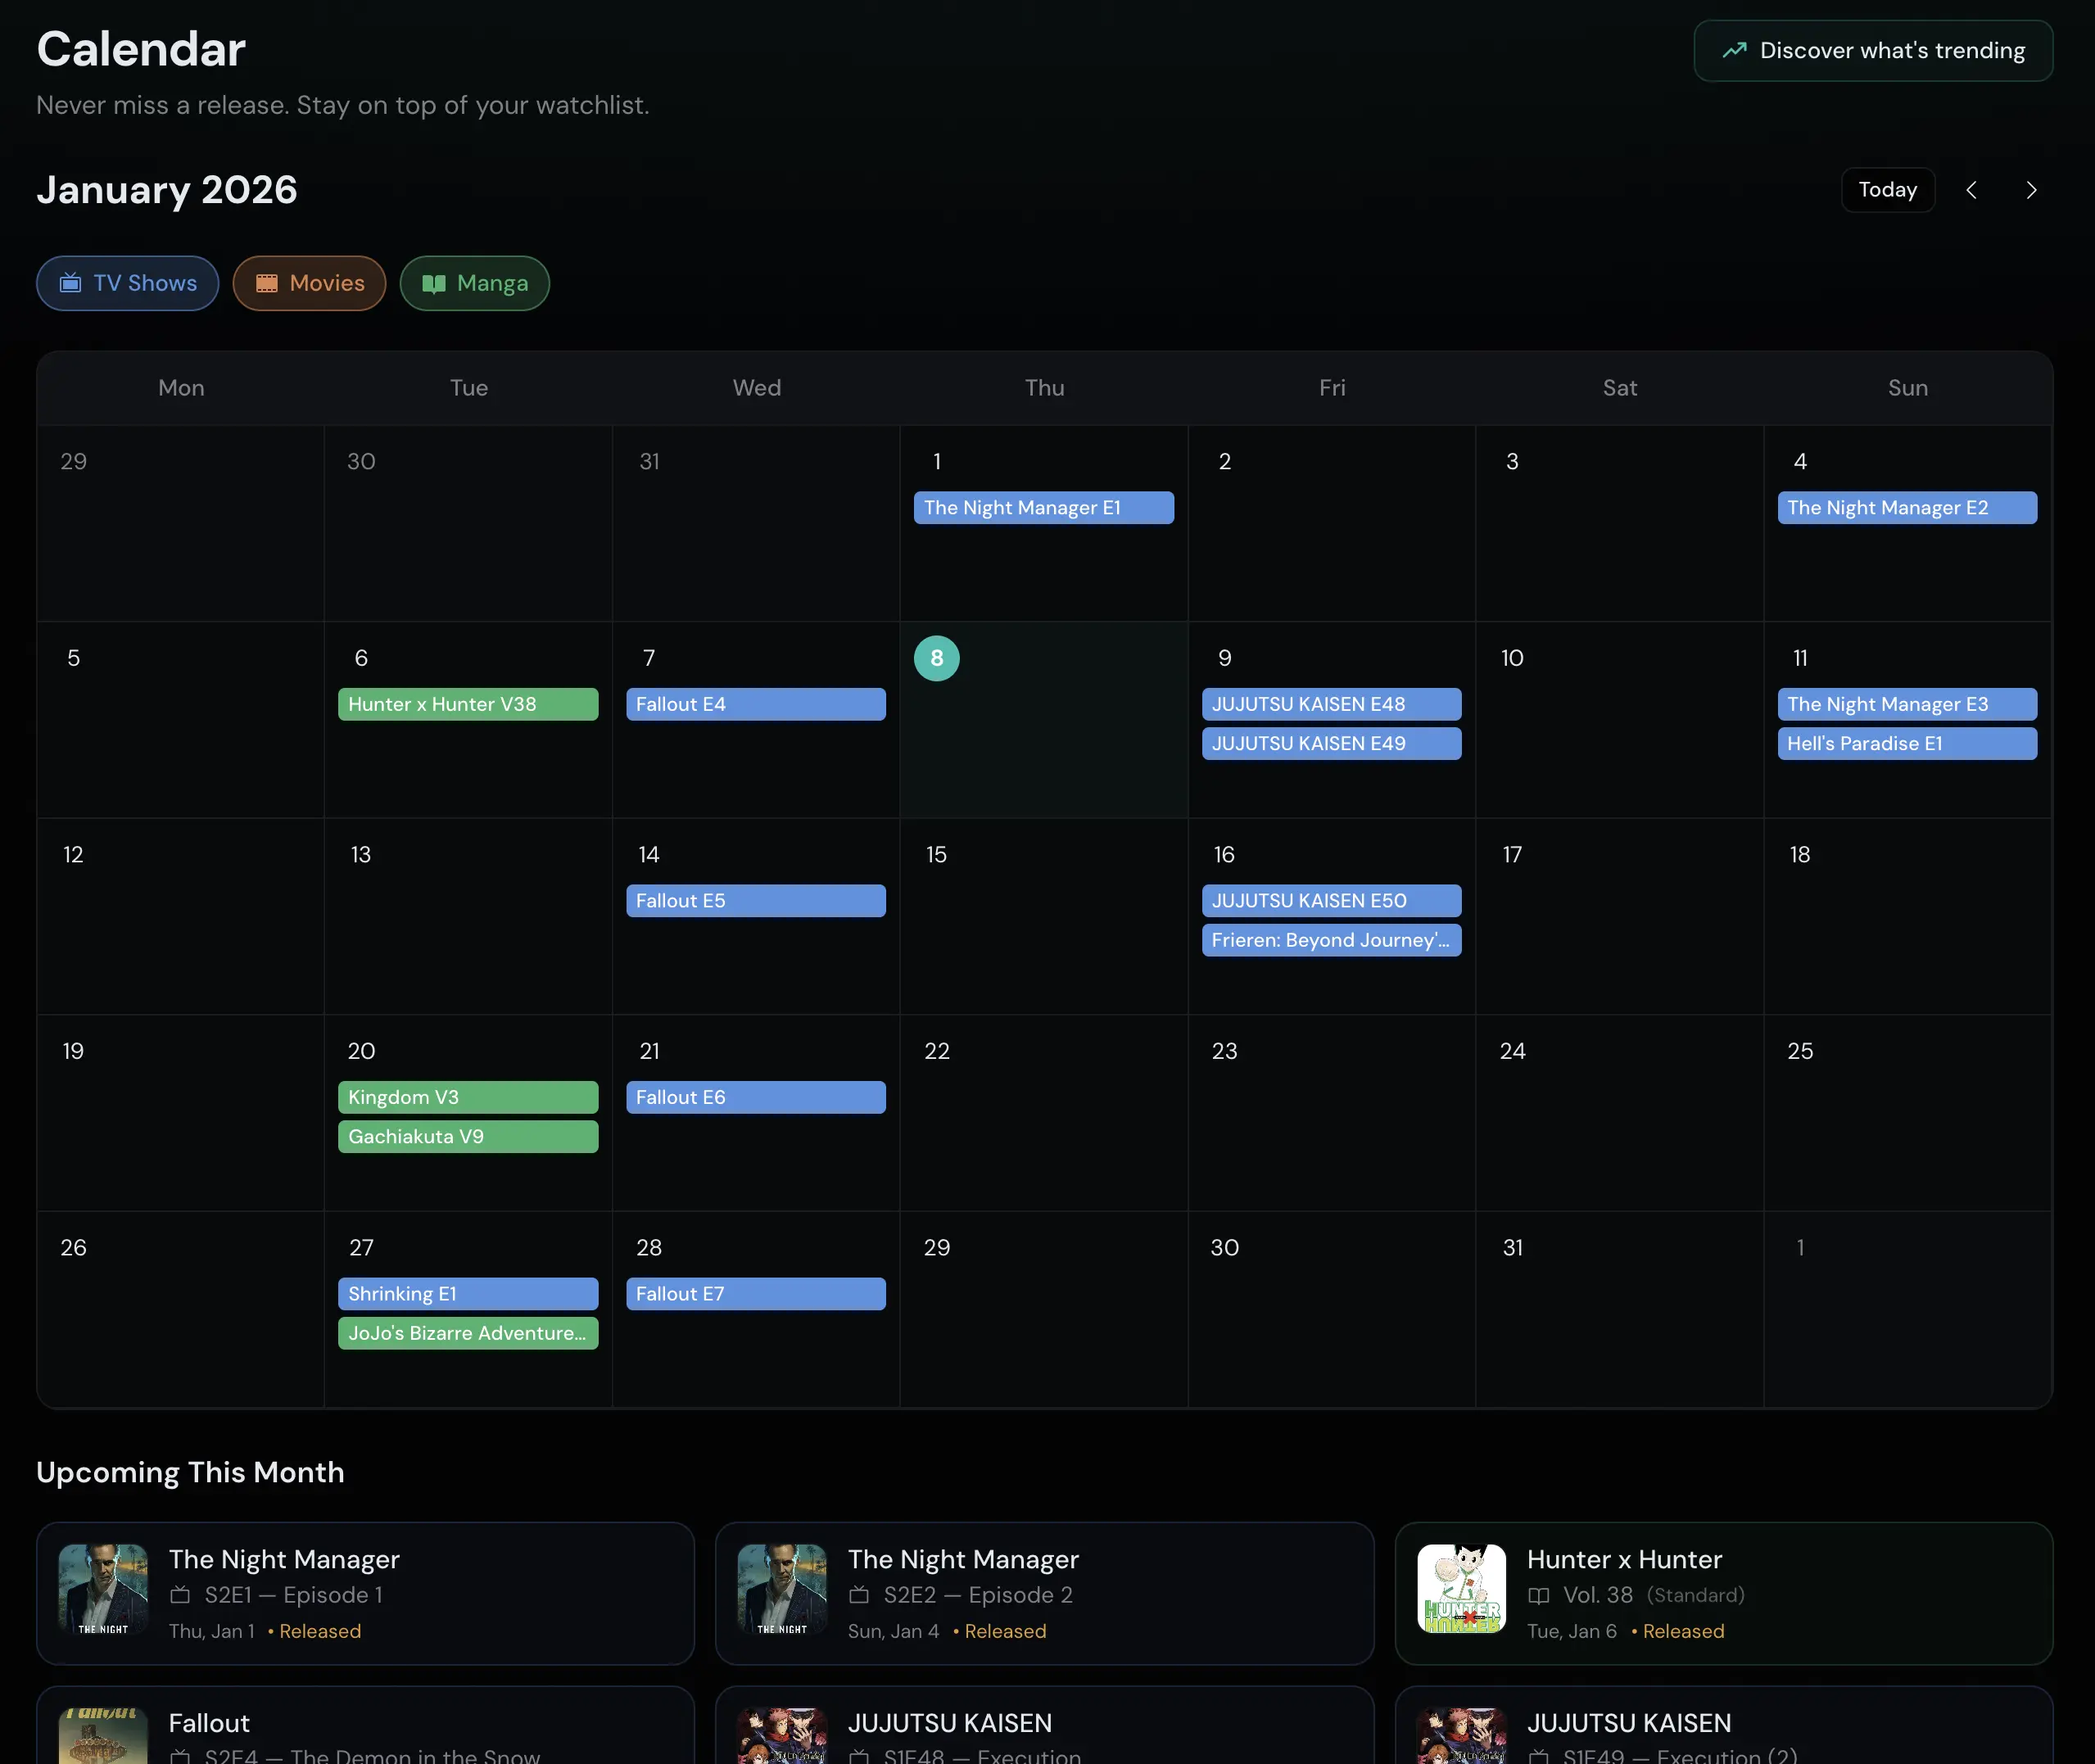Click Released status on Sun, Jan 4
This screenshot has height=1764, width=2095.
[1005, 1631]
